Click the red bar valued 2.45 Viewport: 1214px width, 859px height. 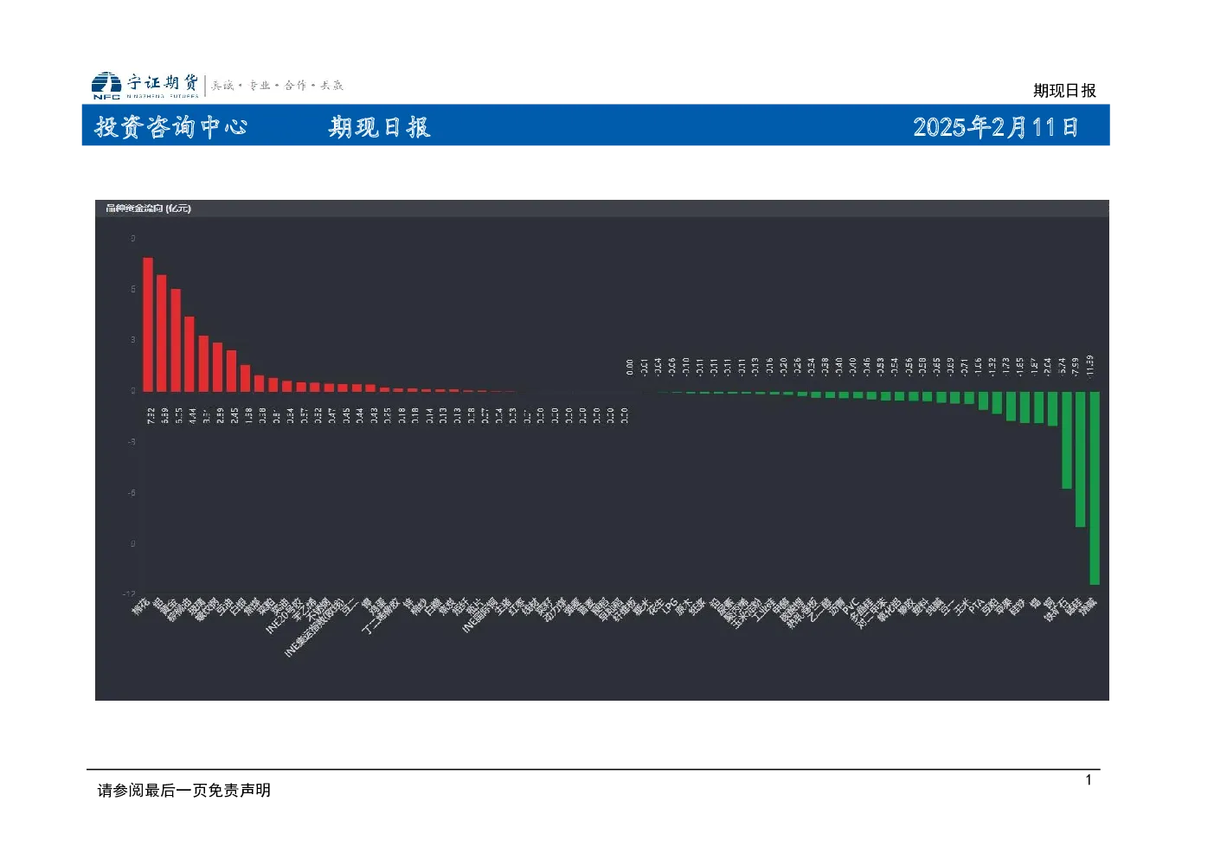coord(231,371)
